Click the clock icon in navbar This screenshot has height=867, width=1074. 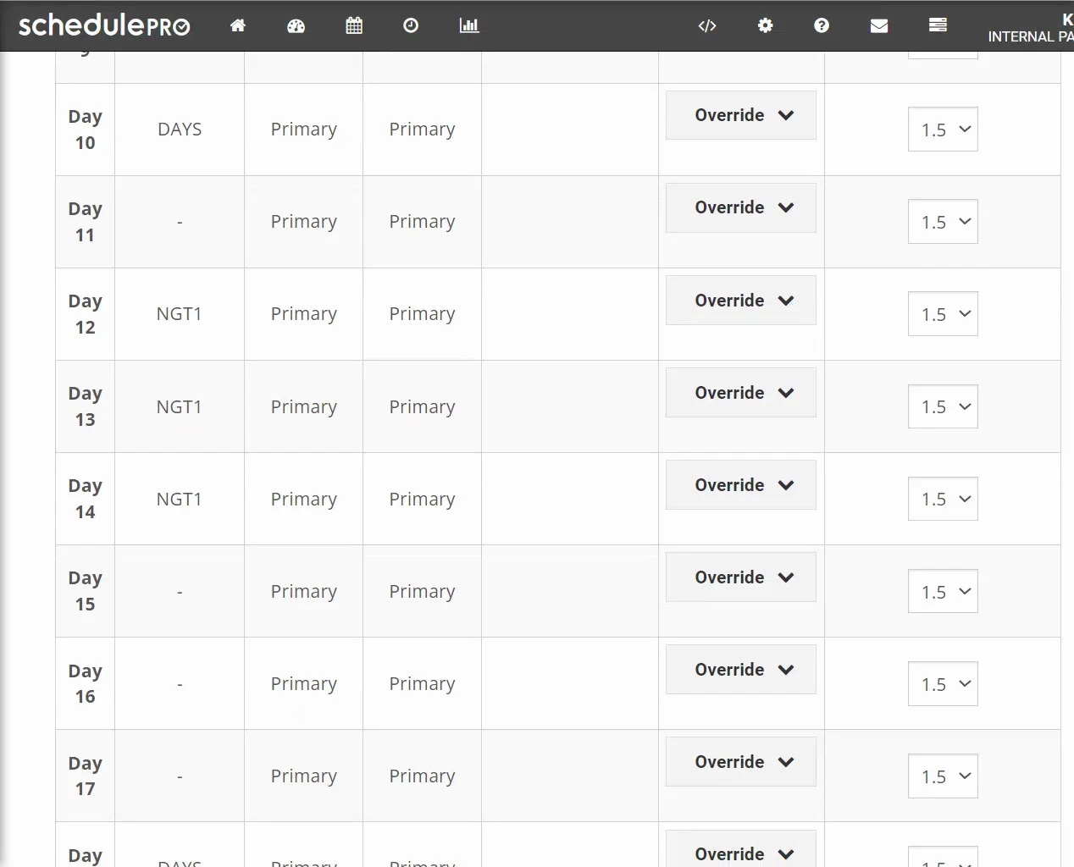point(411,25)
